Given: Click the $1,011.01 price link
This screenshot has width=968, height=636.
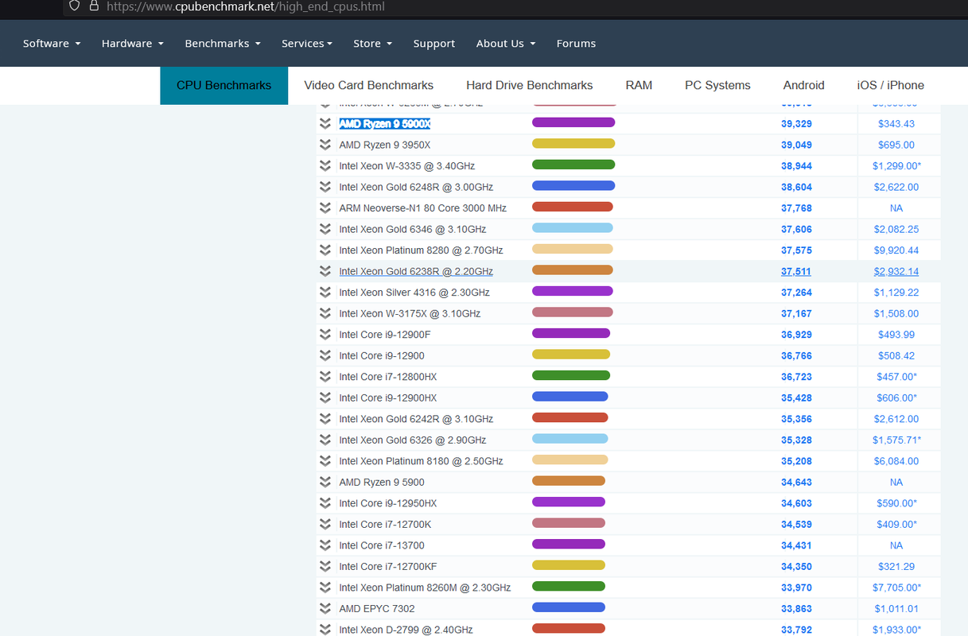Looking at the screenshot, I should click(896, 608).
